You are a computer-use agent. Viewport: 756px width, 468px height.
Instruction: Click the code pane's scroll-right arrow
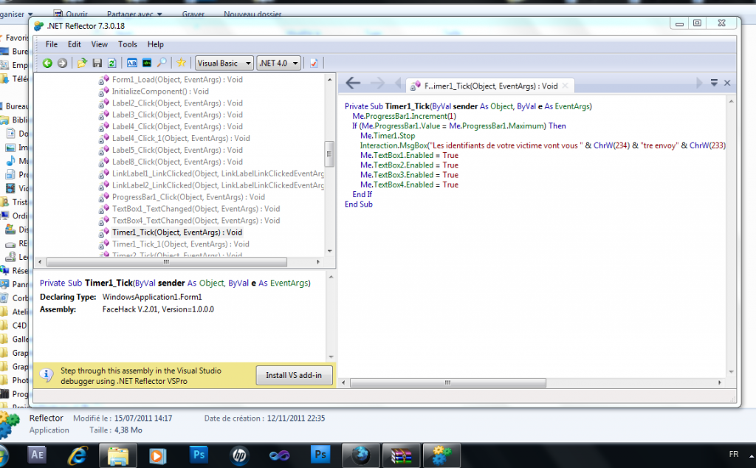coord(719,382)
